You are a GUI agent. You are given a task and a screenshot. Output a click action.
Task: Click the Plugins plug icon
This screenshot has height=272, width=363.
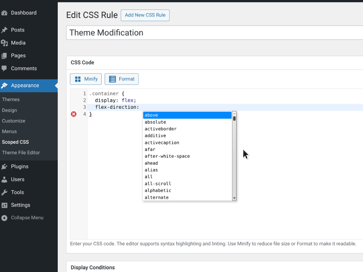point(4,166)
